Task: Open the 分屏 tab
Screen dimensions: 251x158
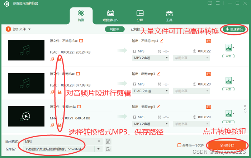Action: 140,16
